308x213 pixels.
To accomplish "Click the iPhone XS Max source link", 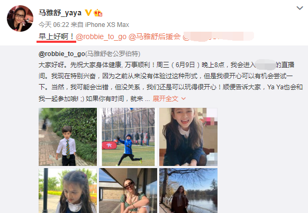I will coord(107,25).
